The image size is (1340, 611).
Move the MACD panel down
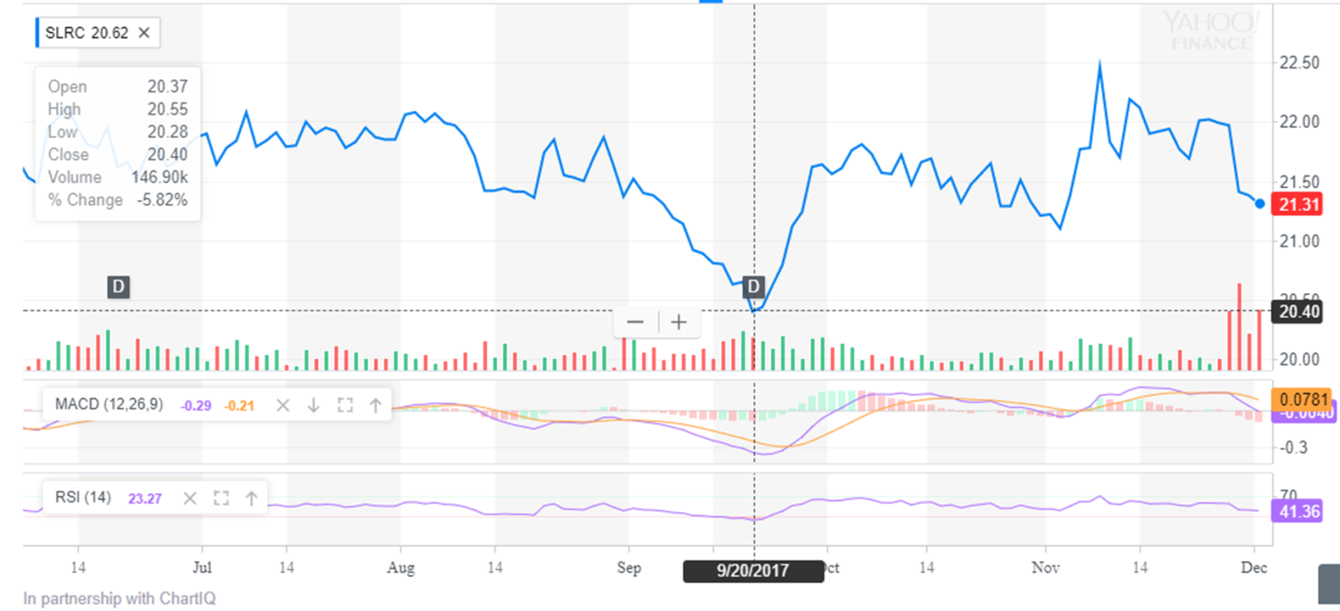pos(313,405)
